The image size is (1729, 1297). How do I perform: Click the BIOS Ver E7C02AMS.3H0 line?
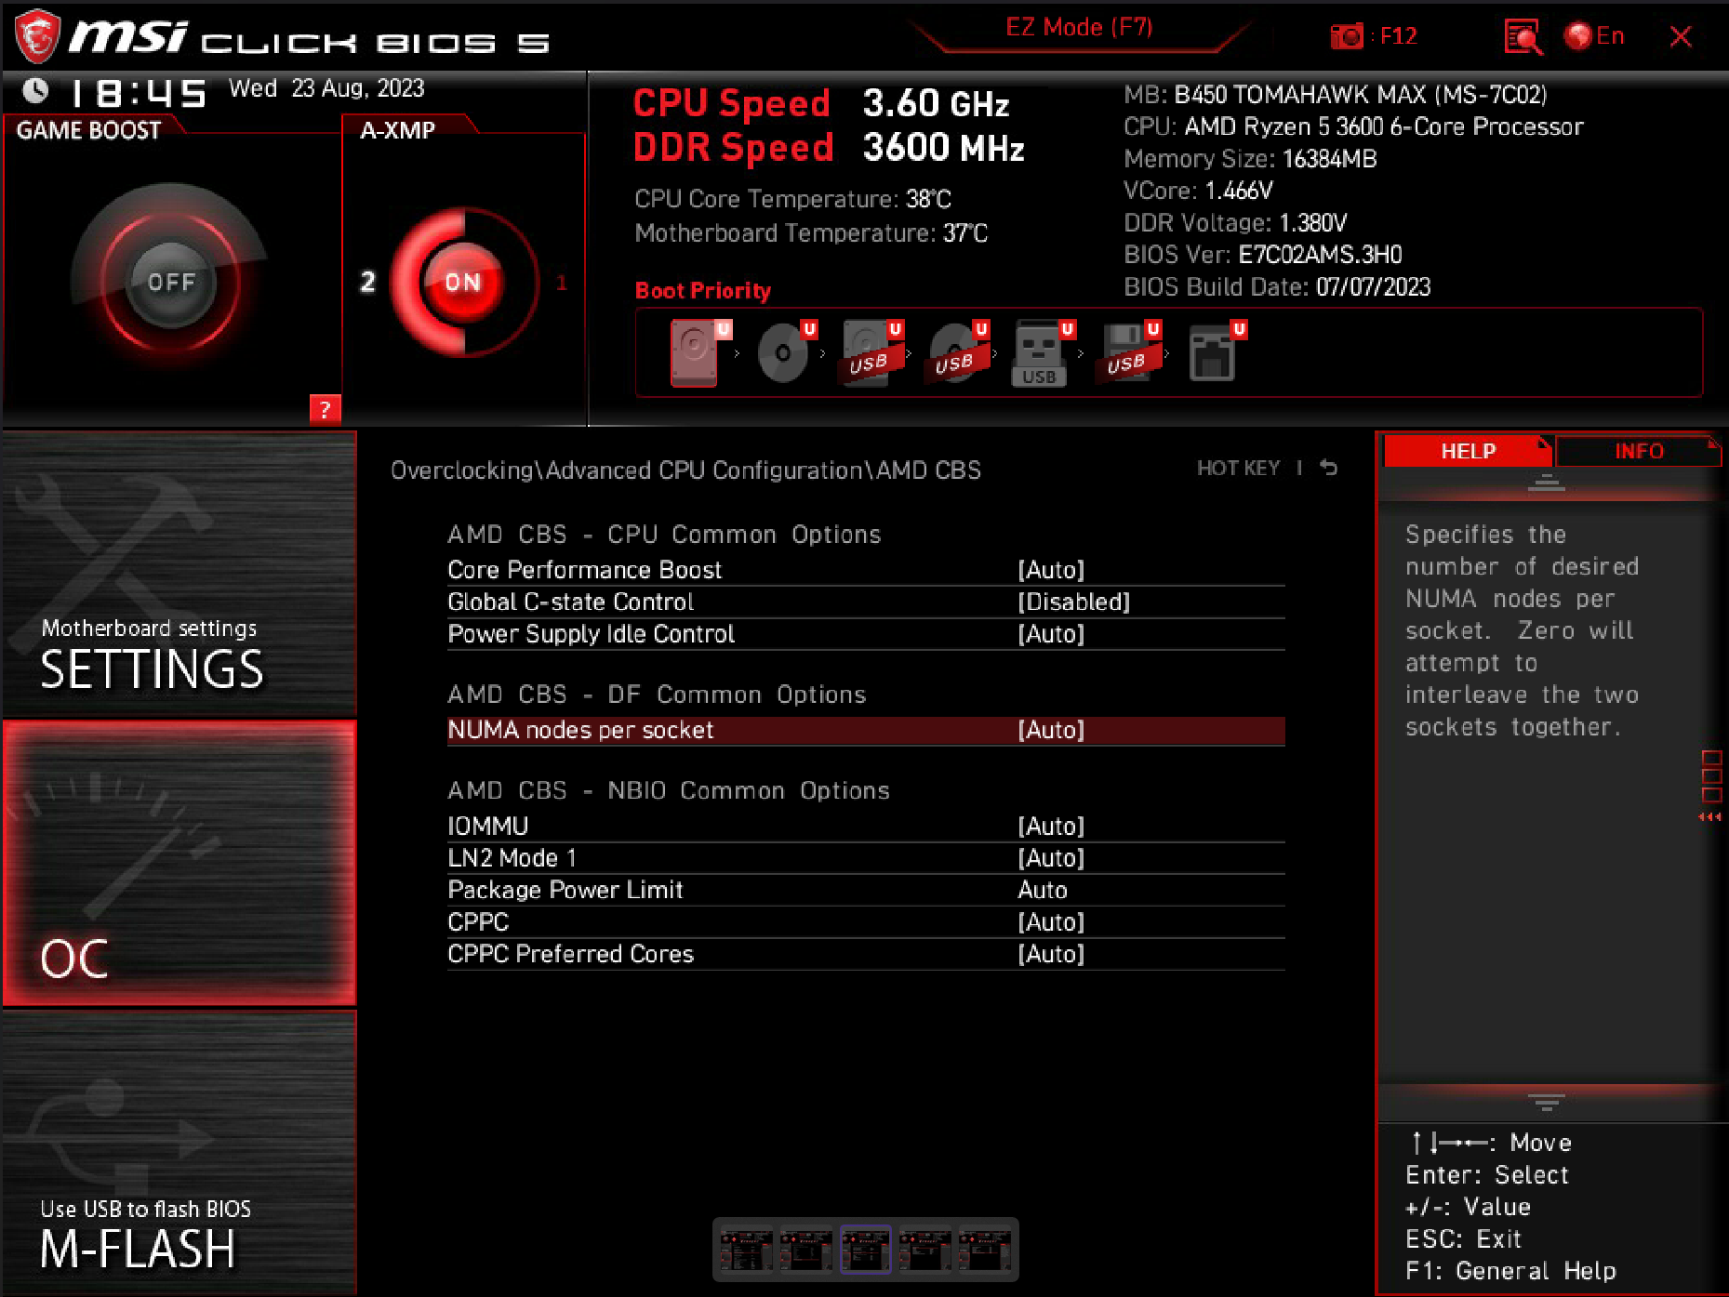[1263, 255]
